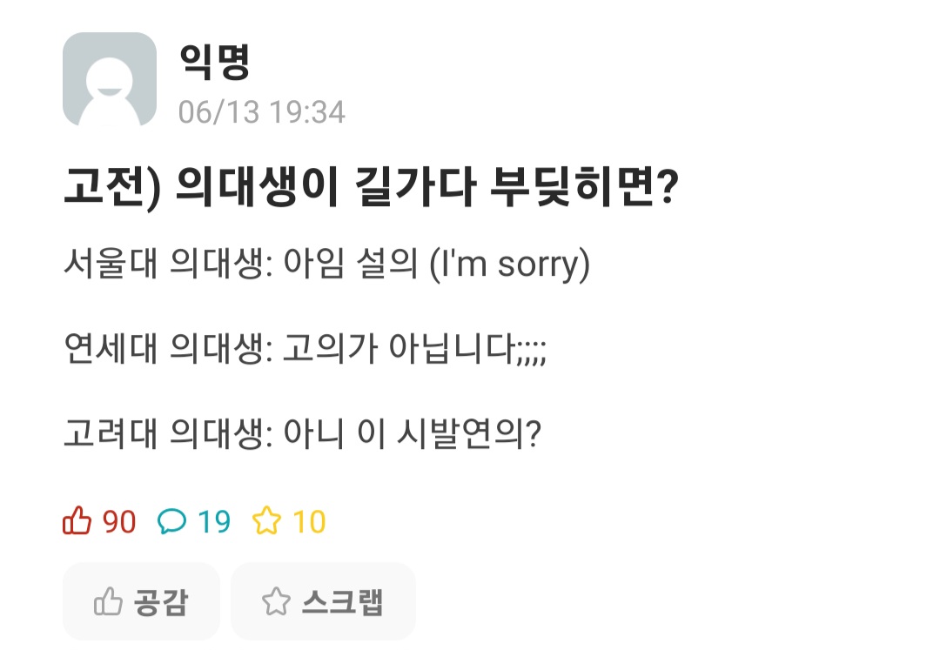Click the post title 고전) 의대생이 길가다 부딪히면?
The height and width of the screenshot is (650, 940).
coord(371,187)
